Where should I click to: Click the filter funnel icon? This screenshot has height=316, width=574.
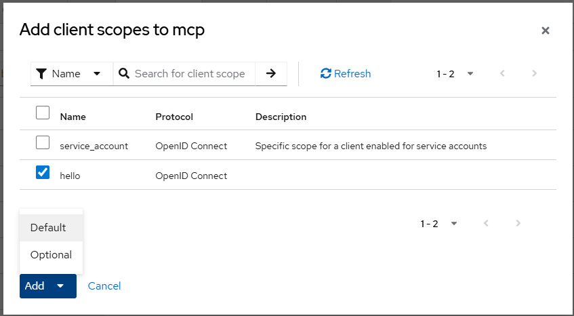pos(42,74)
